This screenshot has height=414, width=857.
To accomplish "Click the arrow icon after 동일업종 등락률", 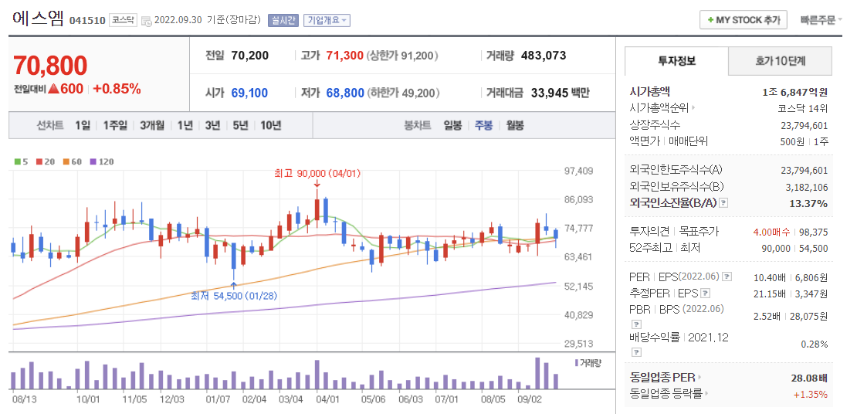I will [706, 393].
